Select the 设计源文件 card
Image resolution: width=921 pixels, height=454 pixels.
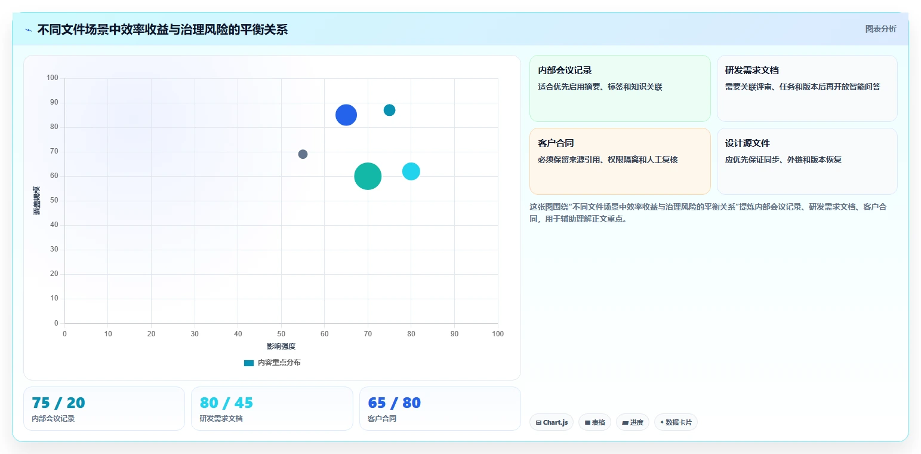tap(807, 161)
